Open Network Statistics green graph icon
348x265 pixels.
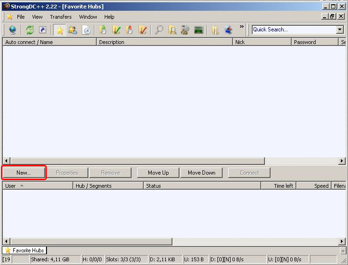(x=198, y=30)
